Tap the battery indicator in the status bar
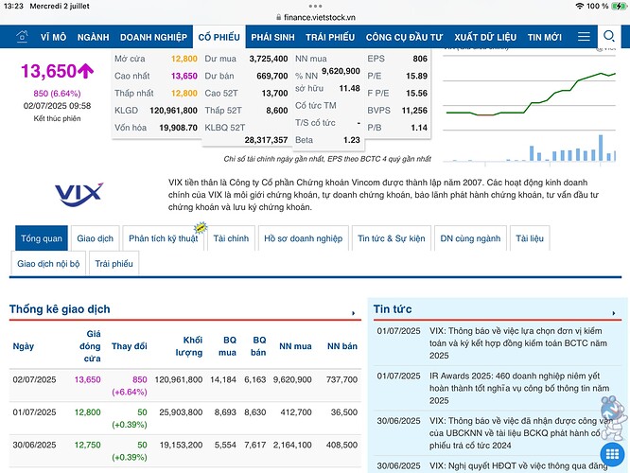 pyautogui.click(x=619, y=6)
